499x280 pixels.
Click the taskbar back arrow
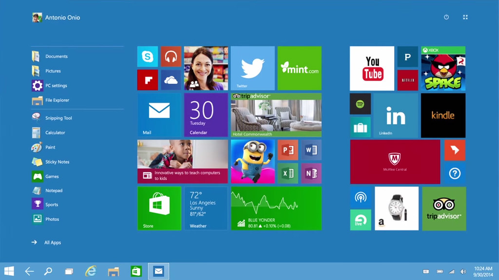tap(29, 271)
